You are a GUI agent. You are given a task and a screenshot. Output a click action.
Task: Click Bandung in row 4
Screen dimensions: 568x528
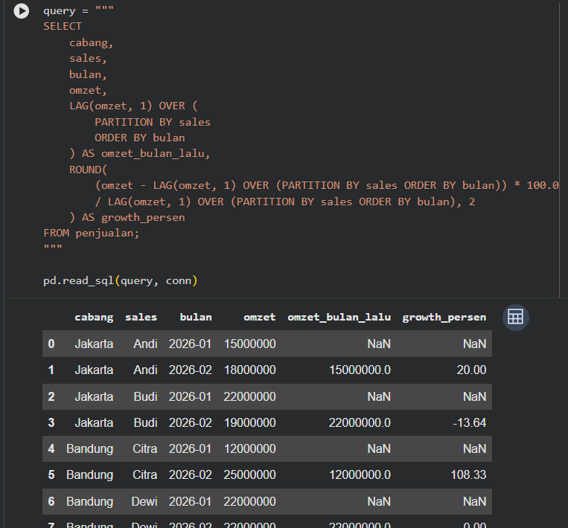tap(89, 448)
